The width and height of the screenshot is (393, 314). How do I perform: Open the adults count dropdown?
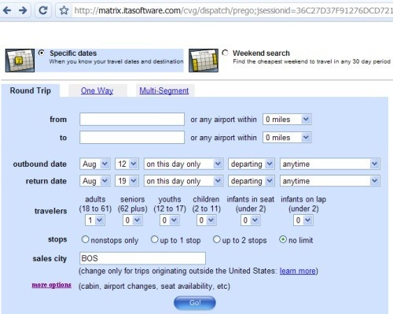coord(95,220)
